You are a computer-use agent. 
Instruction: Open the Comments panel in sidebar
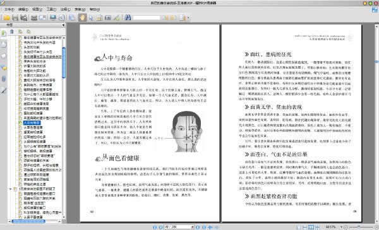coord(4,67)
